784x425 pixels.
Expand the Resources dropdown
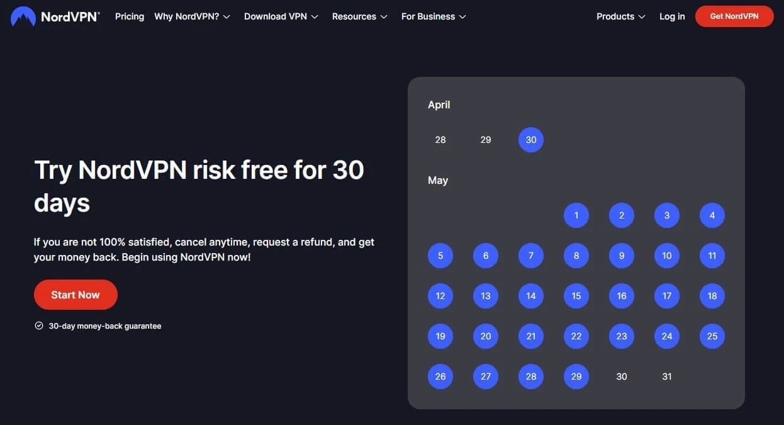[x=355, y=16]
